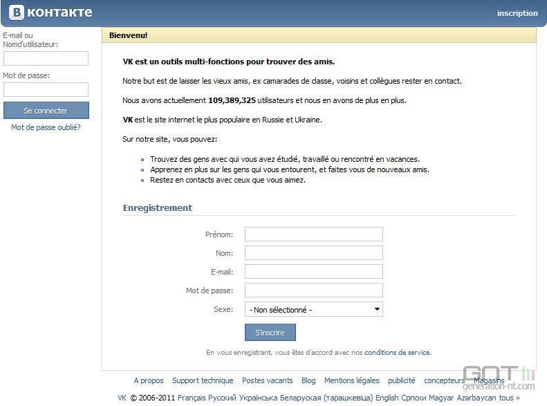
Task: Switch language to Беларуская (тарашкевіца)
Action: point(326,398)
